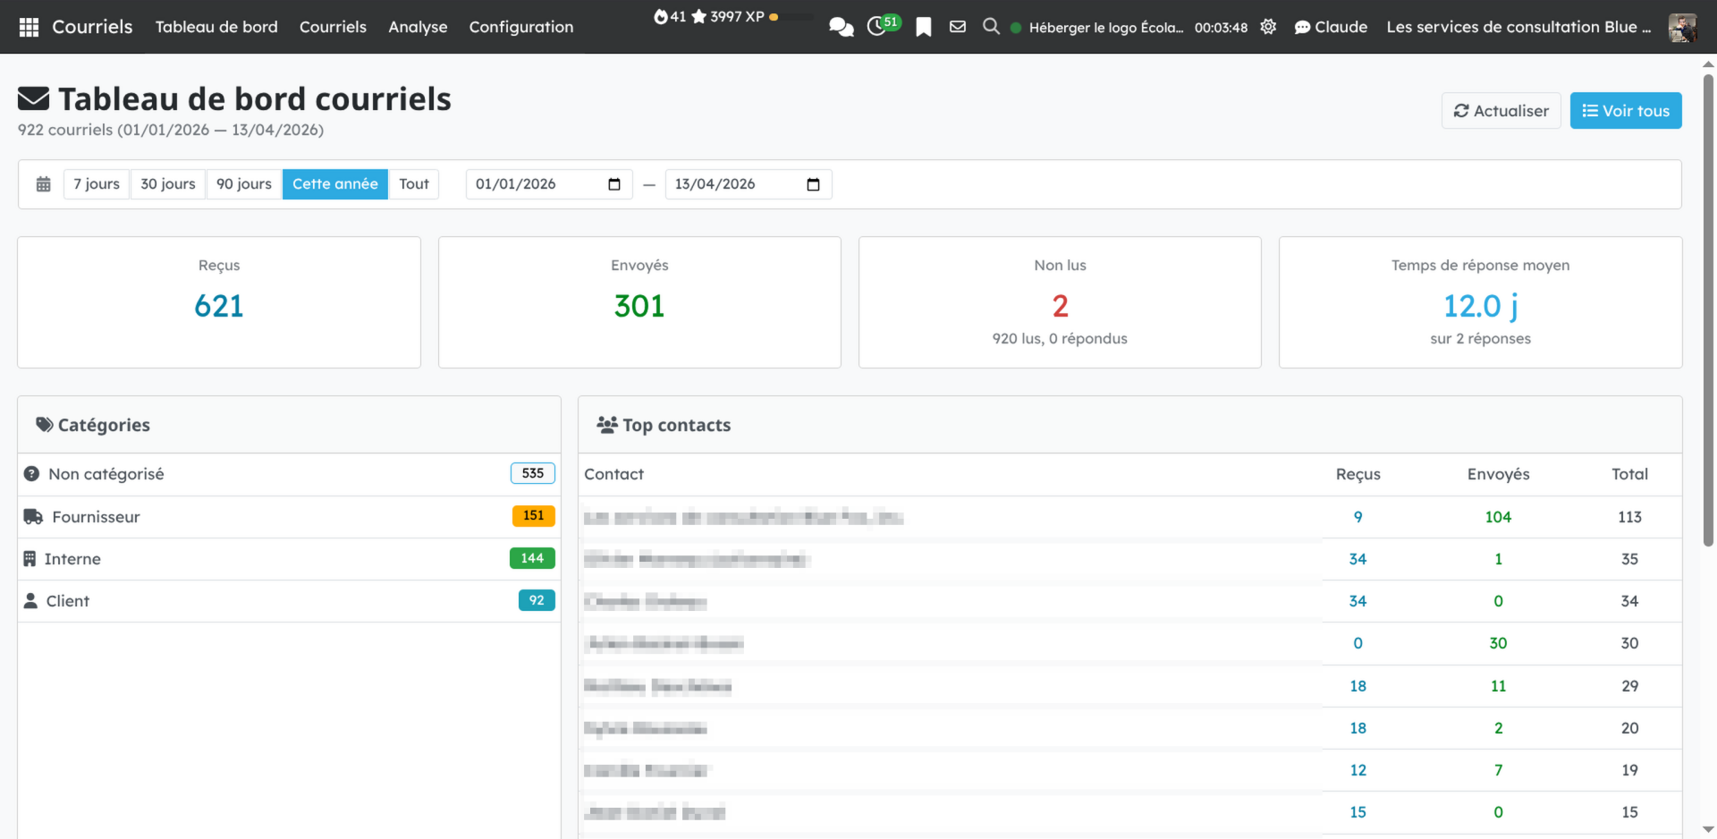
Task: Select the 7 jours period filter
Action: (97, 184)
